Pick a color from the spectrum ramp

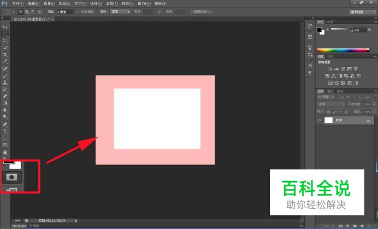[x=343, y=50]
